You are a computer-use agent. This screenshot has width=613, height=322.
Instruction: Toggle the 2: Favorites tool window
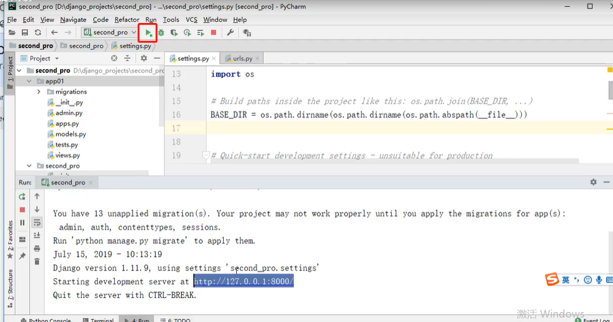tap(10, 240)
